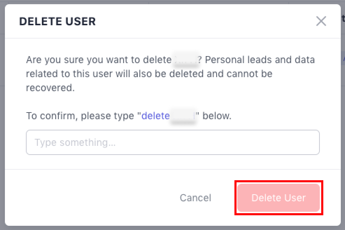345x230 pixels.
Task: Click the blue "delete" confirmation phrase
Action: (156, 116)
